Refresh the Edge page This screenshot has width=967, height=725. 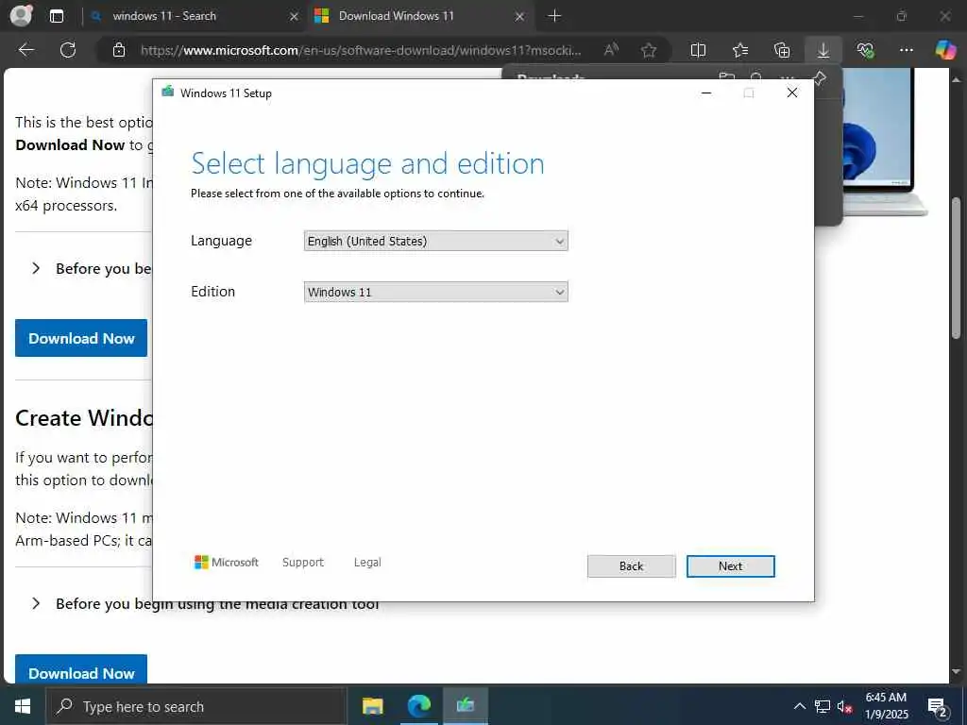[x=68, y=50]
